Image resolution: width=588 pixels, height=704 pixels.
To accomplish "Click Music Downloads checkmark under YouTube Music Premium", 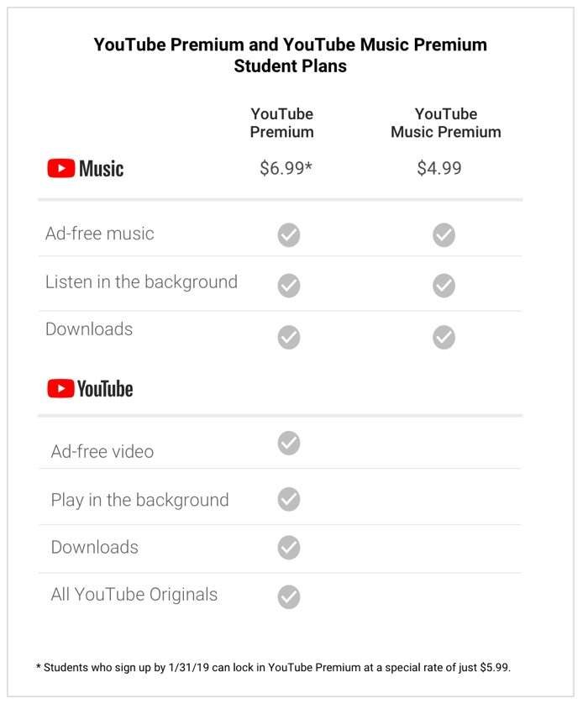I will 444,337.
